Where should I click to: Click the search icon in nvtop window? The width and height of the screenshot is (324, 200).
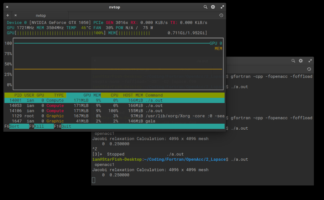205,7
